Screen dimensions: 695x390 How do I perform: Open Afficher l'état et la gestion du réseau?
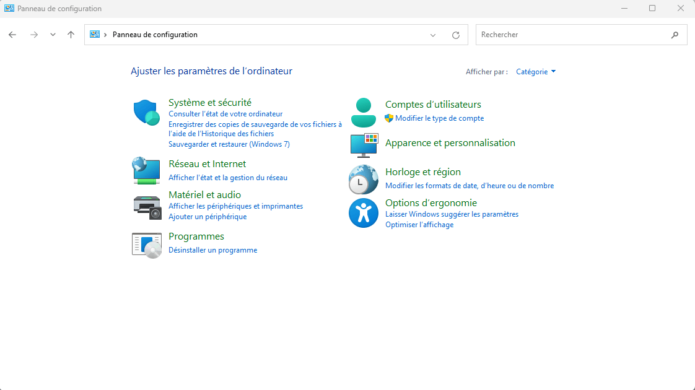tap(229, 177)
